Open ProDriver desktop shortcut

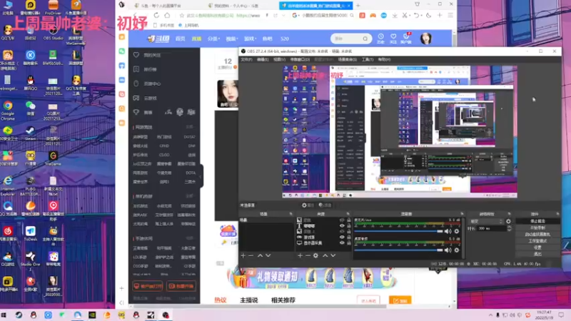53,7
